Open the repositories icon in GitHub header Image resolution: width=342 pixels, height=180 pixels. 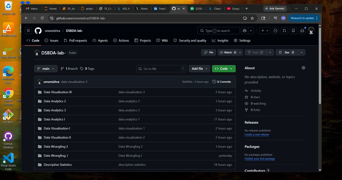293,31
